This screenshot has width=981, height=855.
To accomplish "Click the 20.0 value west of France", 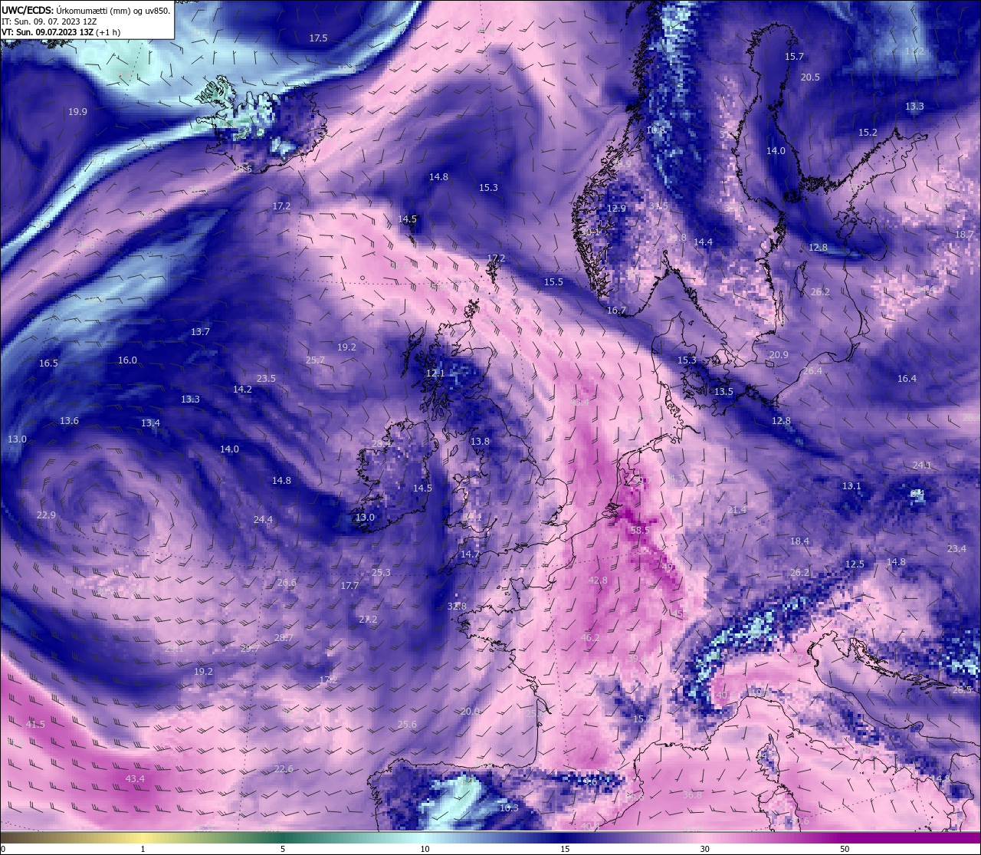I will tap(470, 712).
